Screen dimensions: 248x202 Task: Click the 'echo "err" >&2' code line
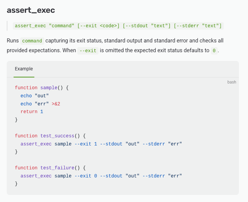click(x=40, y=104)
